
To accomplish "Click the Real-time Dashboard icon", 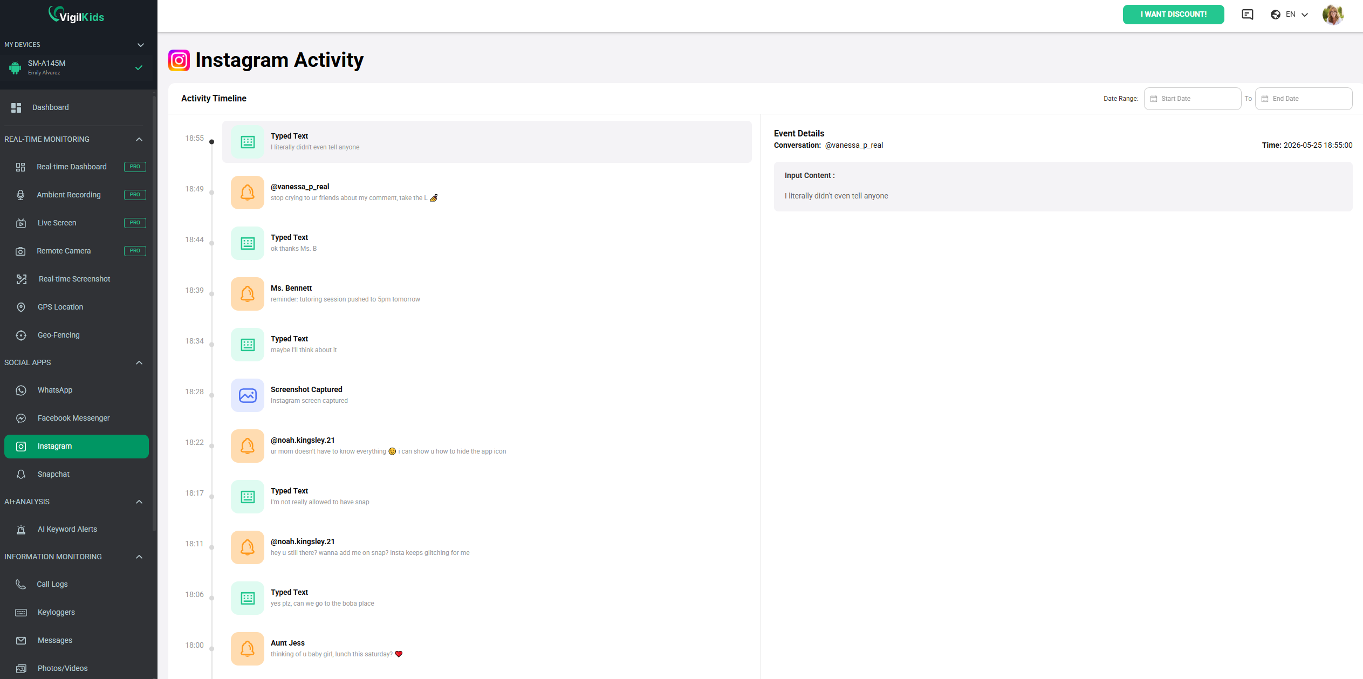I will (20, 167).
